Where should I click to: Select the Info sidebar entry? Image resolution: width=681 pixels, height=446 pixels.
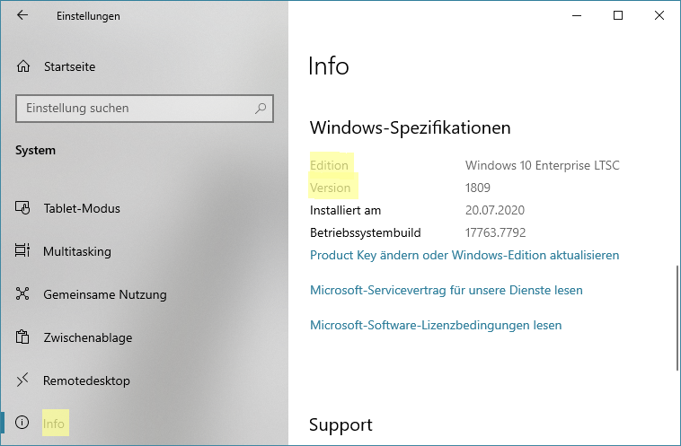(x=53, y=424)
